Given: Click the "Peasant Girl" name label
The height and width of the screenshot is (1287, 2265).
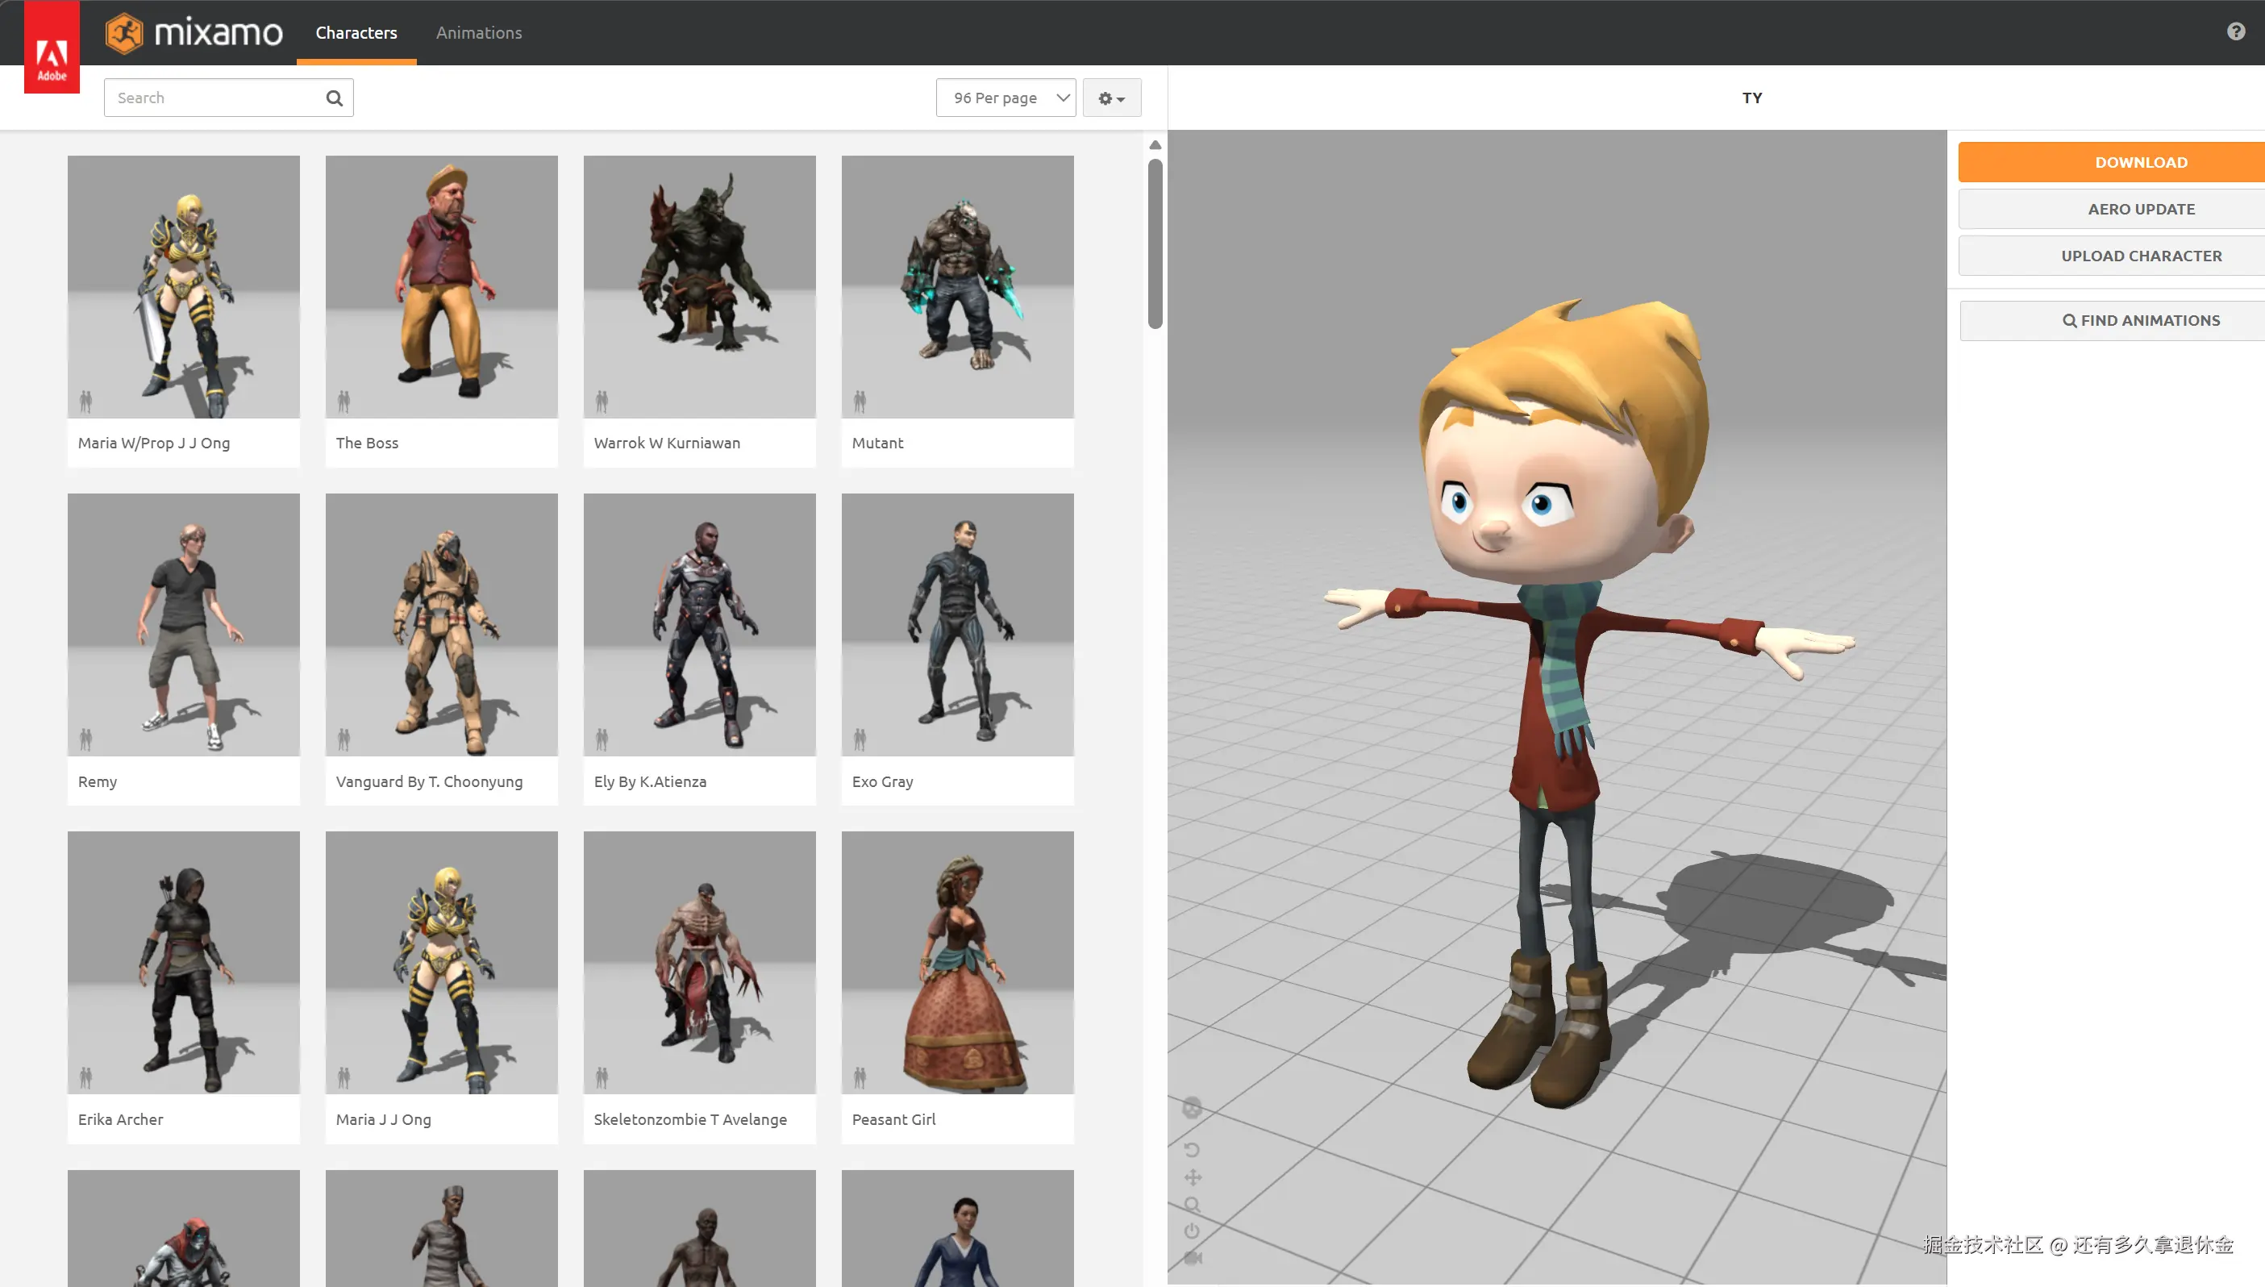Looking at the screenshot, I should click(x=893, y=1119).
